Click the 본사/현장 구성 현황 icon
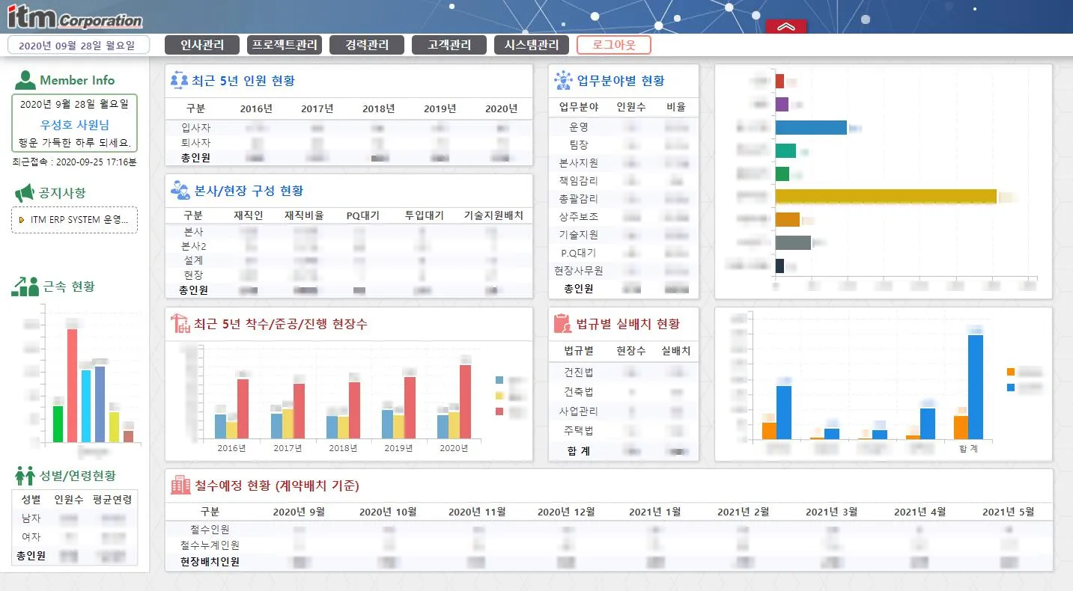The image size is (1073, 591). coord(180,190)
